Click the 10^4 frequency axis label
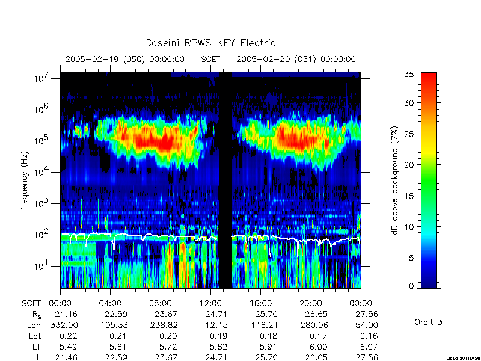 (x=41, y=172)
